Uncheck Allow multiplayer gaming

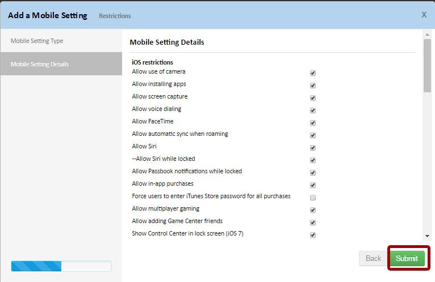(x=313, y=210)
